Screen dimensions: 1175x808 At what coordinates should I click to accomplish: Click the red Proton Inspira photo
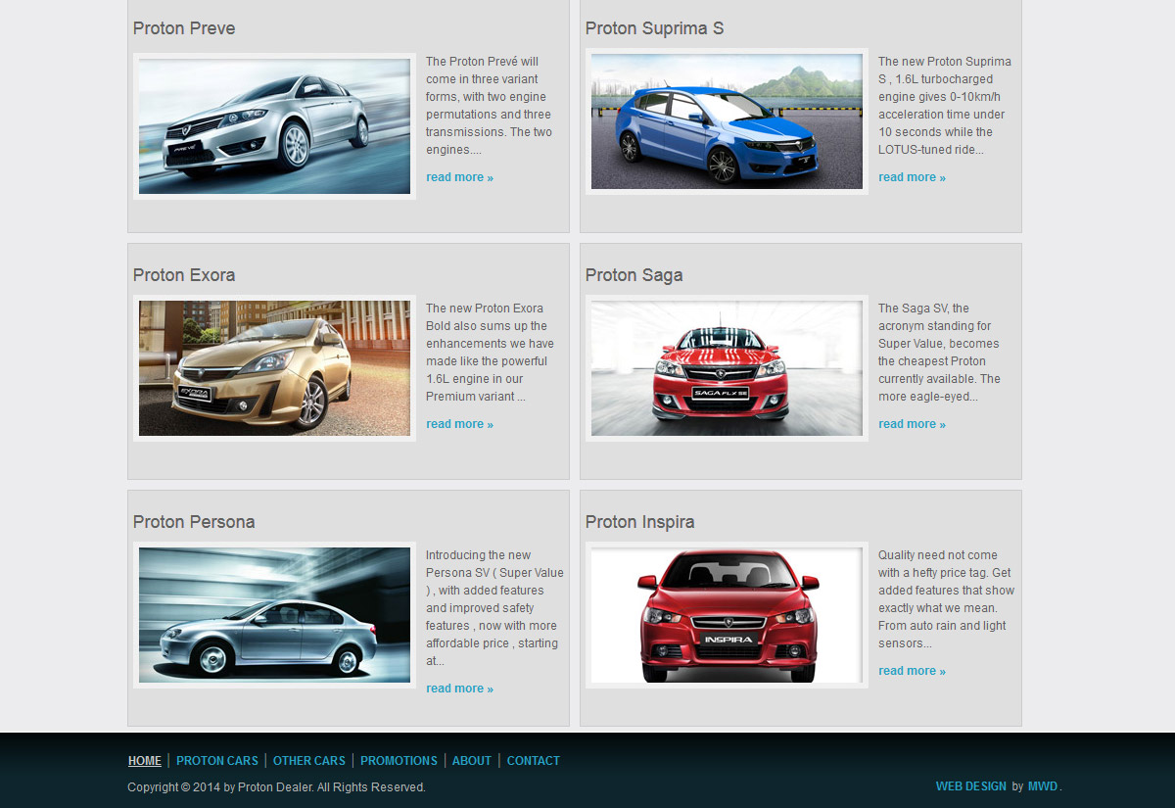[x=727, y=615]
